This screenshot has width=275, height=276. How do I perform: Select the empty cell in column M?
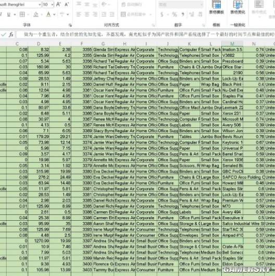[232, 241]
